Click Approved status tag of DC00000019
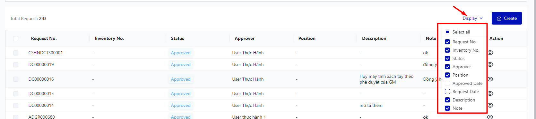This screenshot has width=536, height=119. pos(181,64)
